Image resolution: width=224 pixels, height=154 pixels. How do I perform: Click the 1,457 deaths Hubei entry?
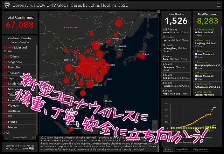click(175, 31)
